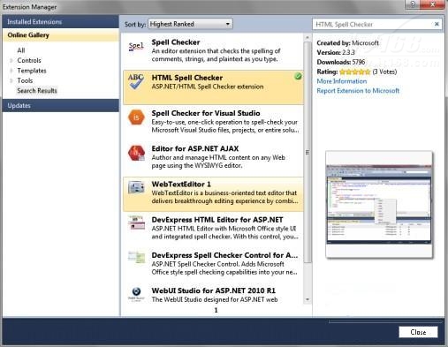Click Spell Checker for Visual Studio icon
Screen dimensions: 448x347
(x=136, y=117)
